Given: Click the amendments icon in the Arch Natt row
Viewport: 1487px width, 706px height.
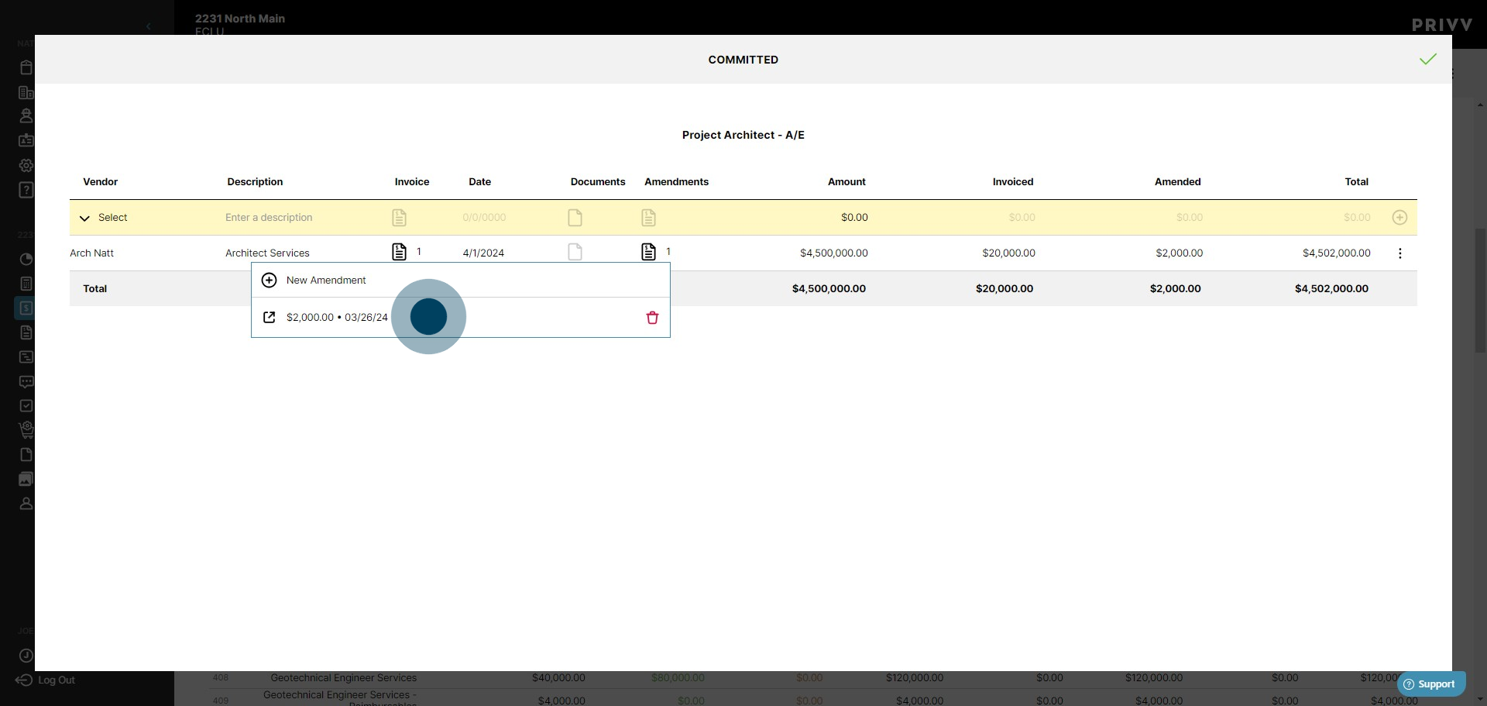Looking at the screenshot, I should 648,252.
